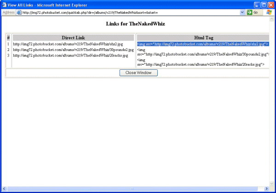Screen dimensions: 276x193
Task: Click the Html Tag column header
Action: [203, 38]
